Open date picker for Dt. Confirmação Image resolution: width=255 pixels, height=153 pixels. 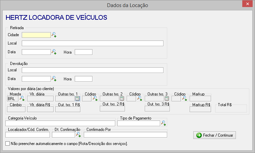[78, 135]
